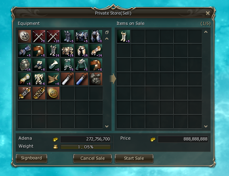Image resolution: width=229 pixels, height=176 pixels.
Task: Select the +6 green tunic item
Action: coord(82,65)
